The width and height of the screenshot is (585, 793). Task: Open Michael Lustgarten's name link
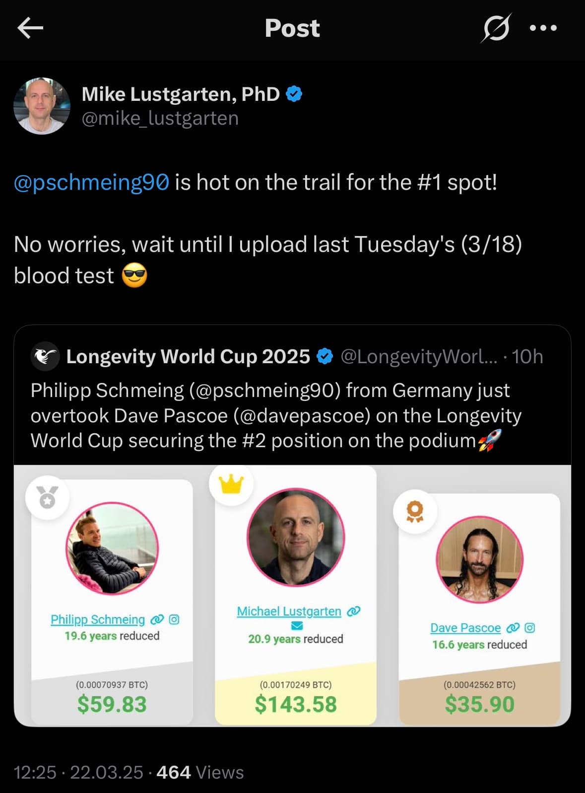click(x=289, y=611)
